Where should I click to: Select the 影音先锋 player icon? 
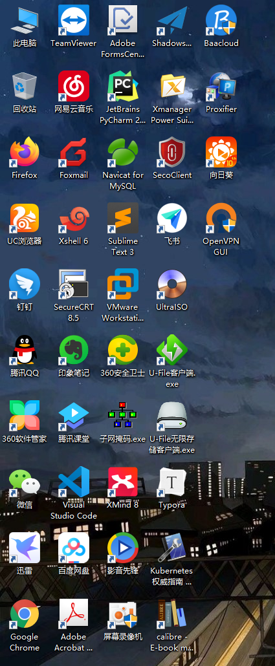point(123,548)
